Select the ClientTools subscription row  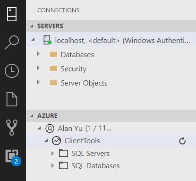(111, 141)
